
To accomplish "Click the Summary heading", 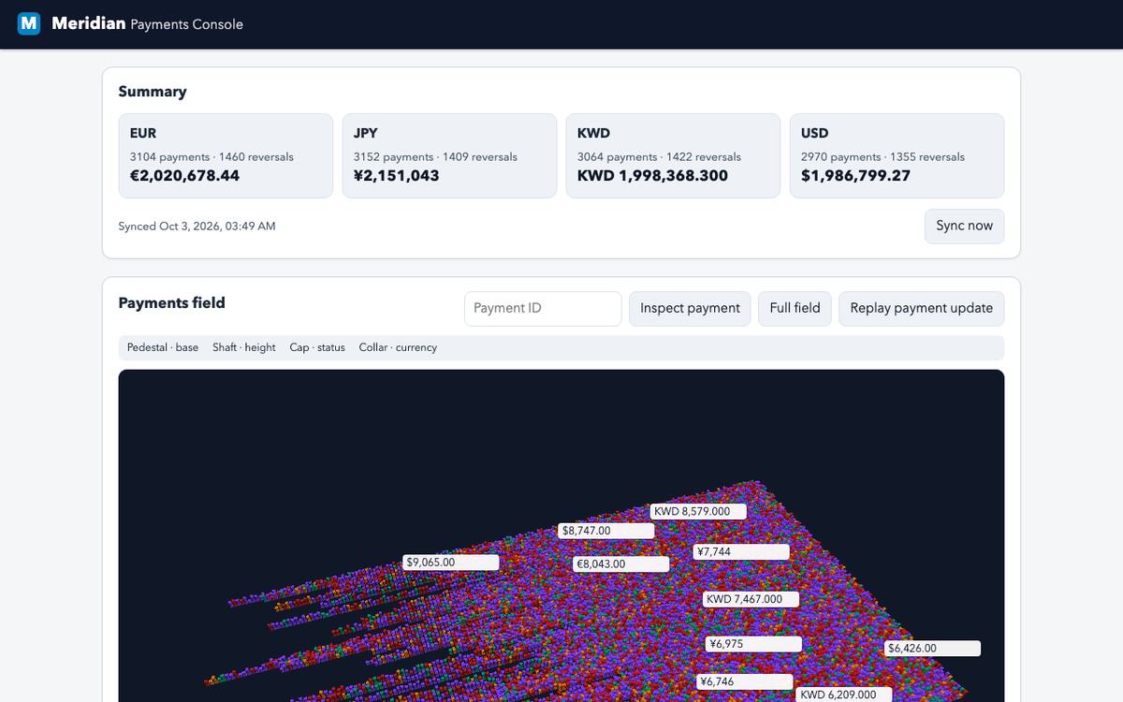I will [153, 92].
